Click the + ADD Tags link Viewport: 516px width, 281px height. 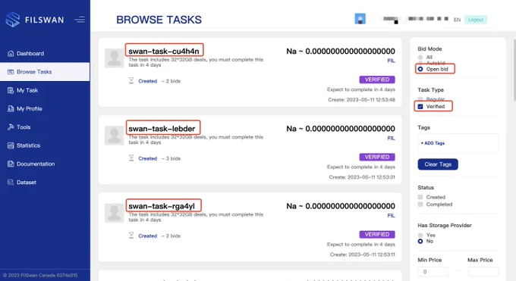tap(433, 143)
